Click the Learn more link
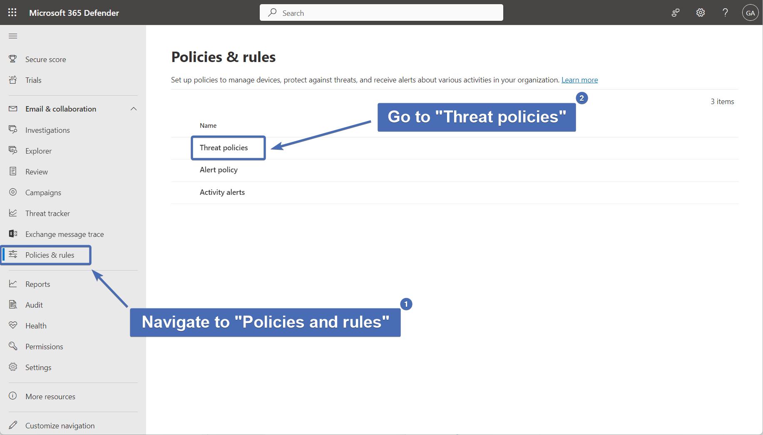Screen dimensions: 763x435 579,80
